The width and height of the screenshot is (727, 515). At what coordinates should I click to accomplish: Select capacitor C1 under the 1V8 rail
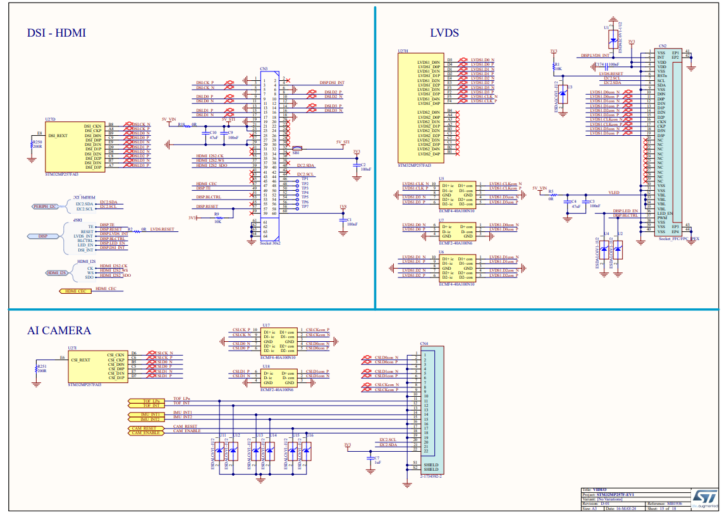343,220
